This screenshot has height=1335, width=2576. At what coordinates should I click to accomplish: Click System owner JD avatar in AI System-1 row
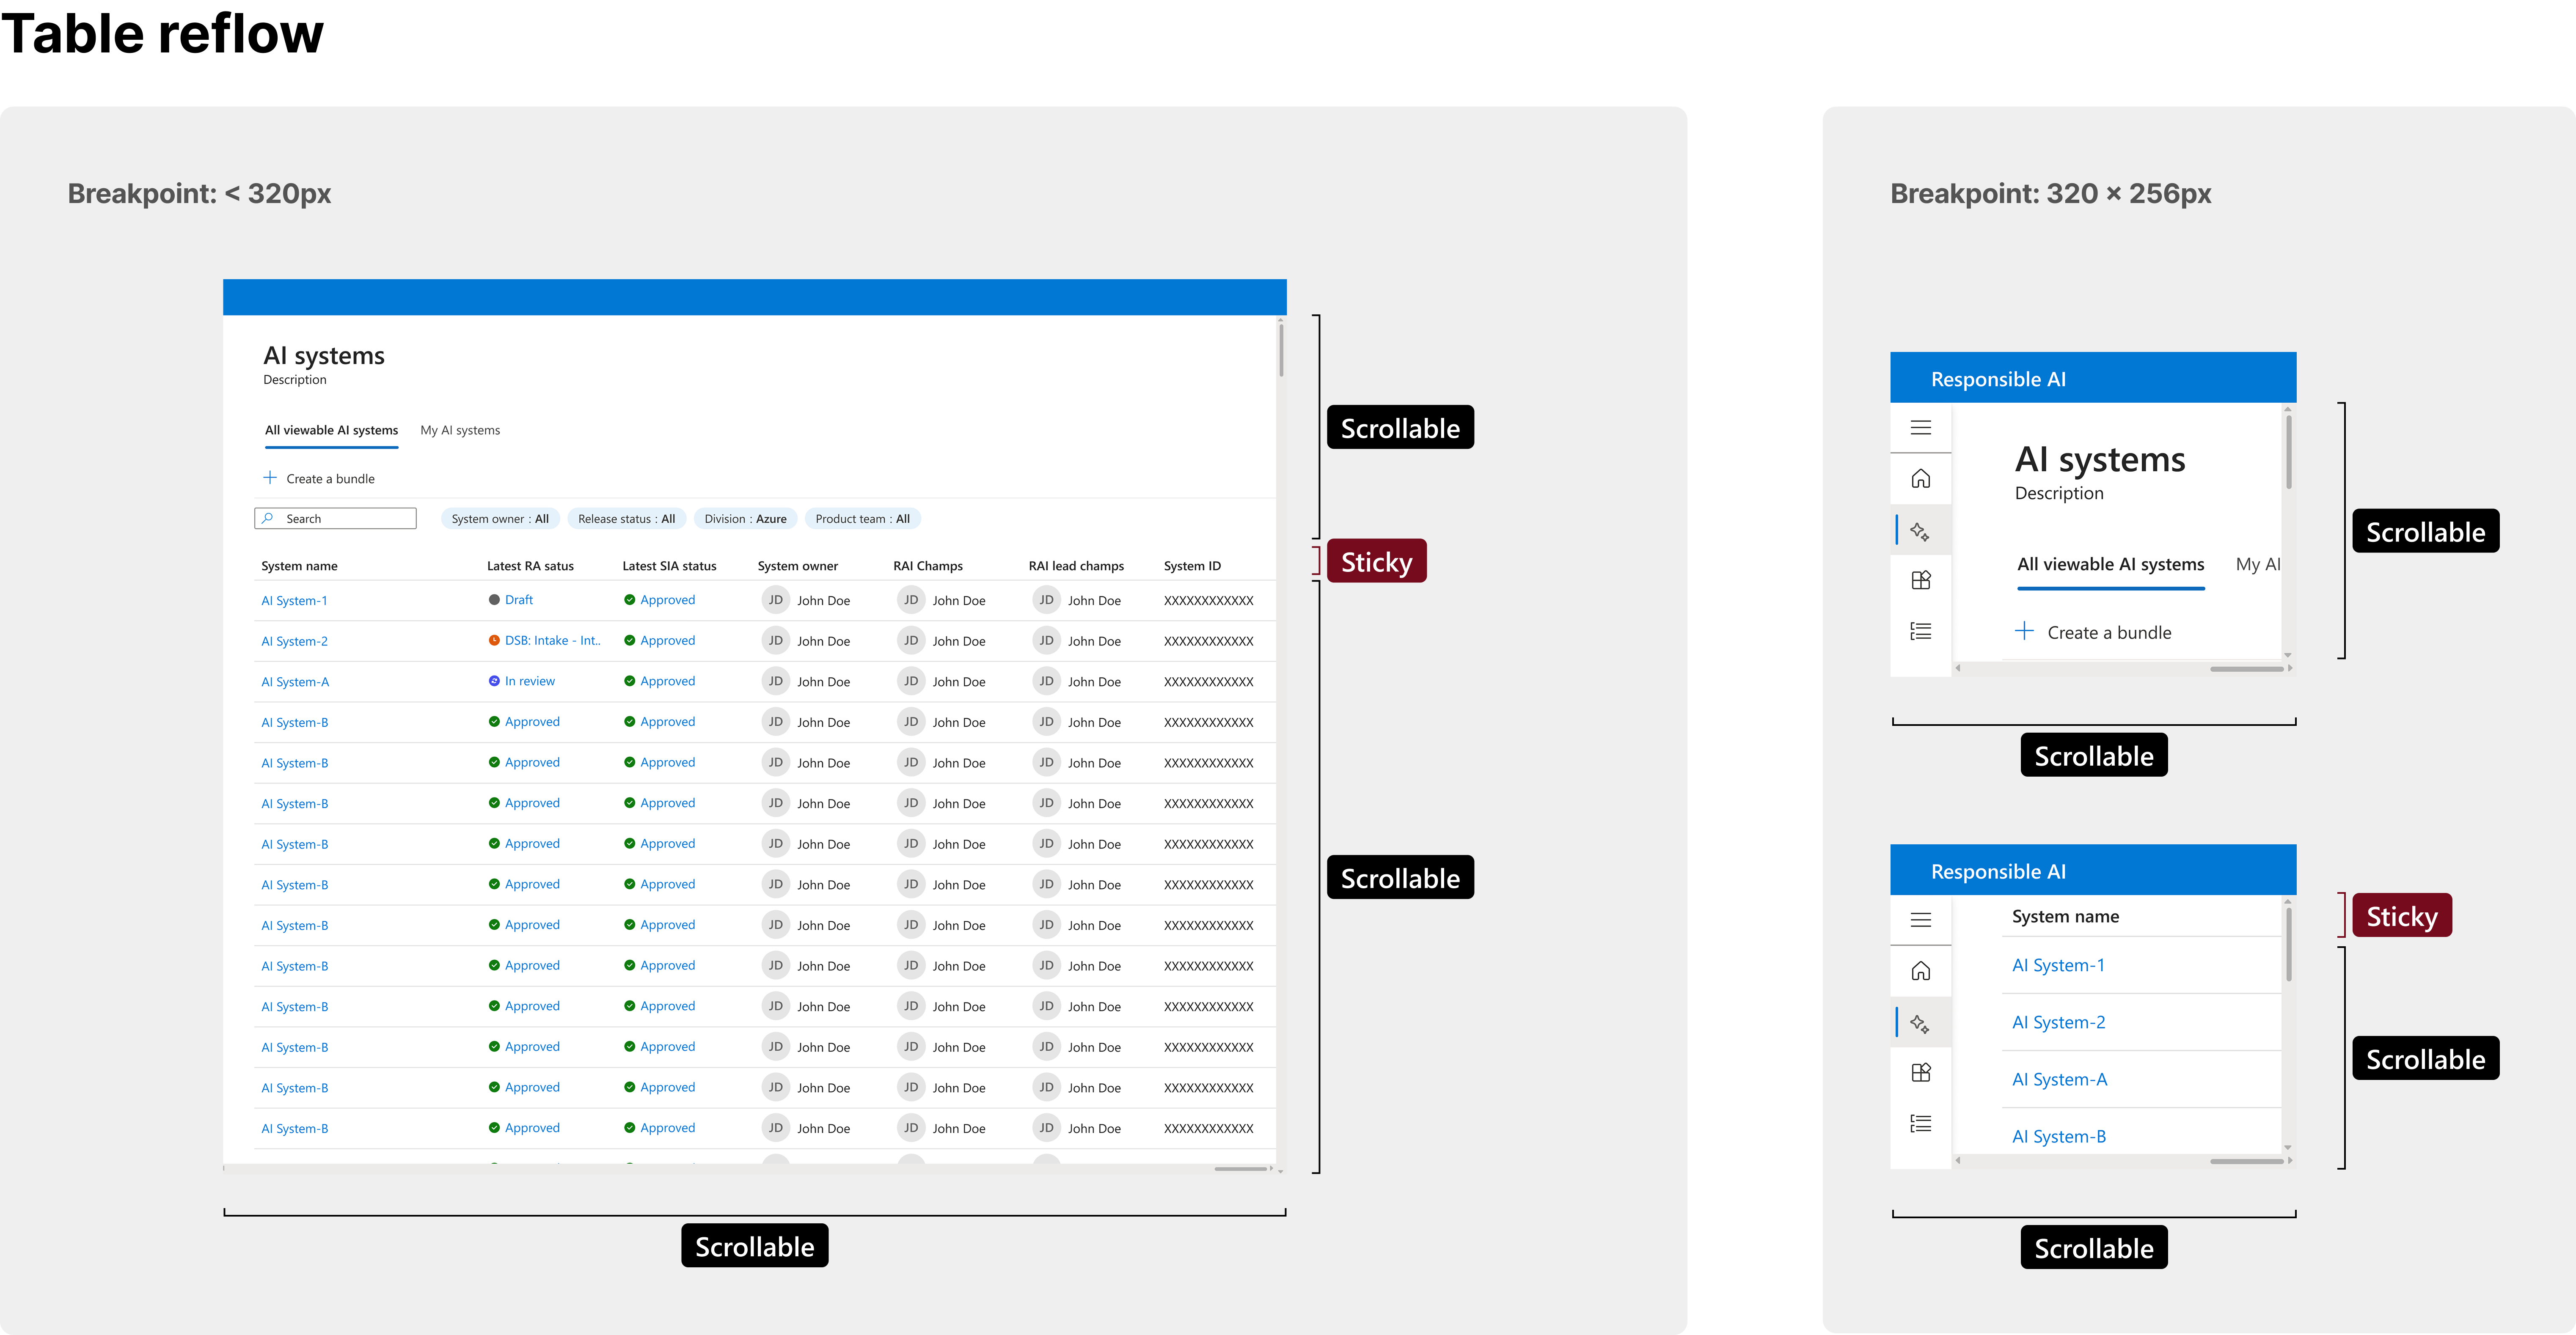click(775, 600)
